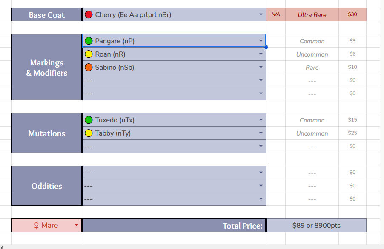The height and width of the screenshot is (249, 384).
Task: Open the Mare gender dropdown arrow
Action: tap(77, 226)
